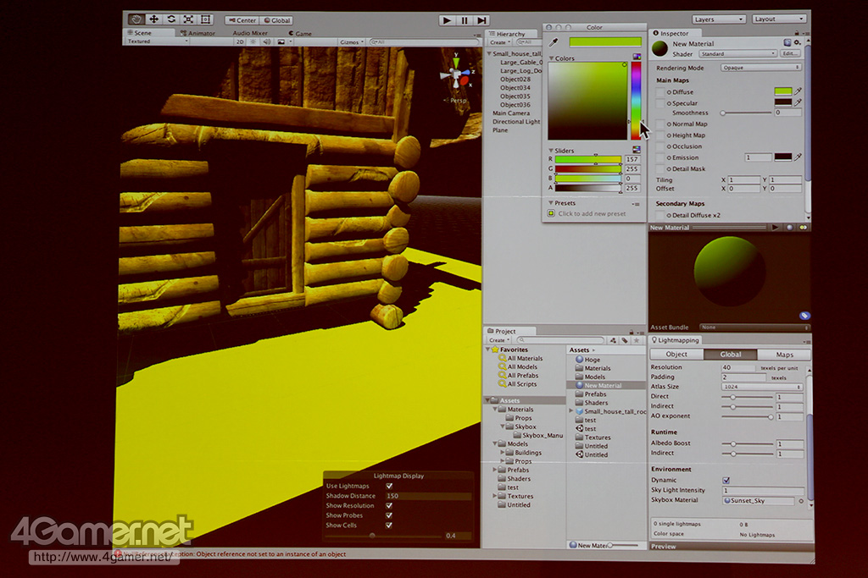Toggle the 2D scene view mode
Viewport: 868px width, 578px height.
pos(240,41)
